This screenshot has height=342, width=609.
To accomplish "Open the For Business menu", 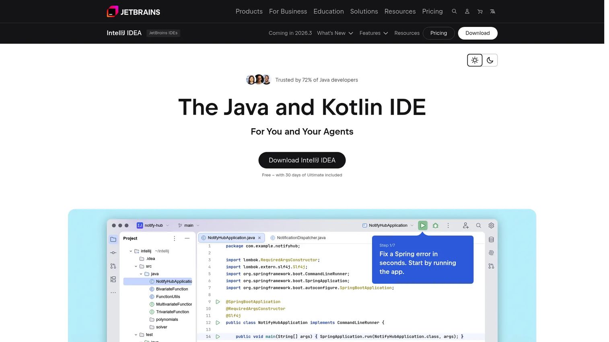I will click(x=288, y=11).
